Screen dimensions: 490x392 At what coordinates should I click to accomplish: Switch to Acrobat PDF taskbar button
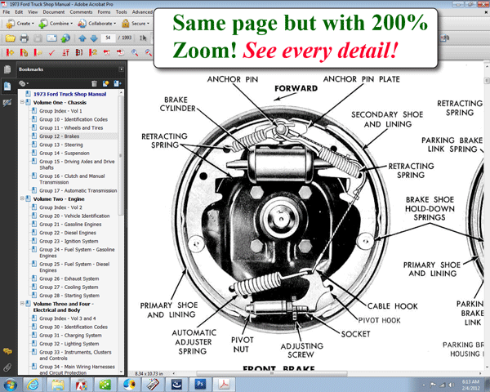pyautogui.click(x=224, y=384)
